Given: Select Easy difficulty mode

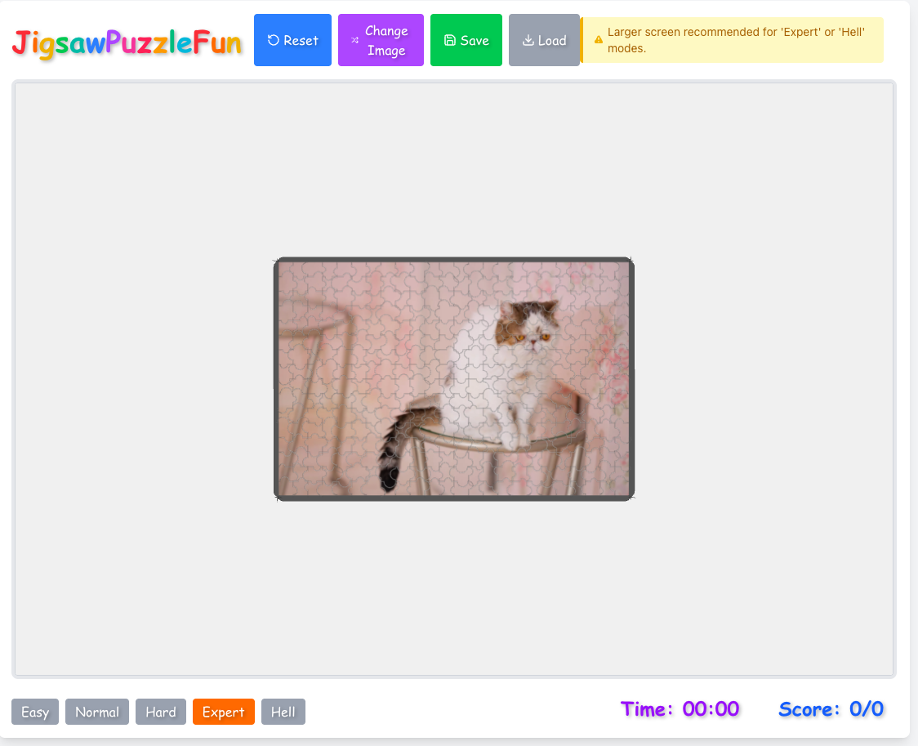Looking at the screenshot, I should (x=35, y=712).
